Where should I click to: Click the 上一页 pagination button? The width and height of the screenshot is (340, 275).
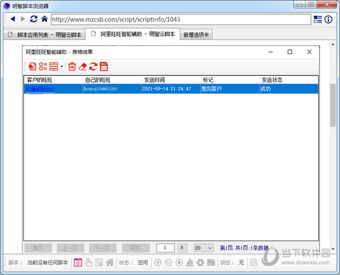point(70,248)
